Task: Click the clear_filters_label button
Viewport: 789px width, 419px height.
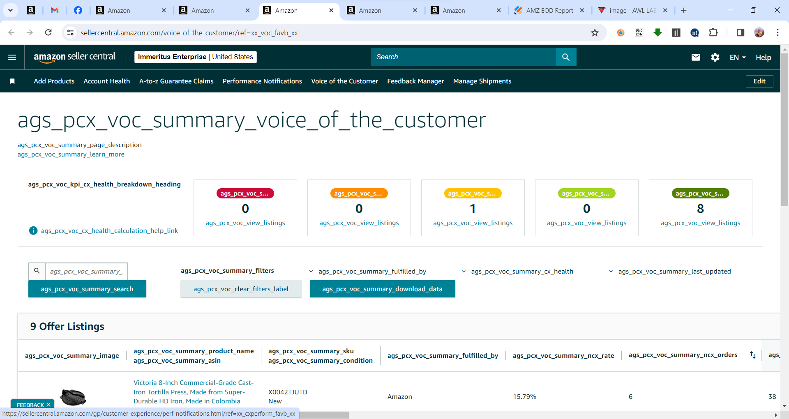Action: (x=241, y=289)
